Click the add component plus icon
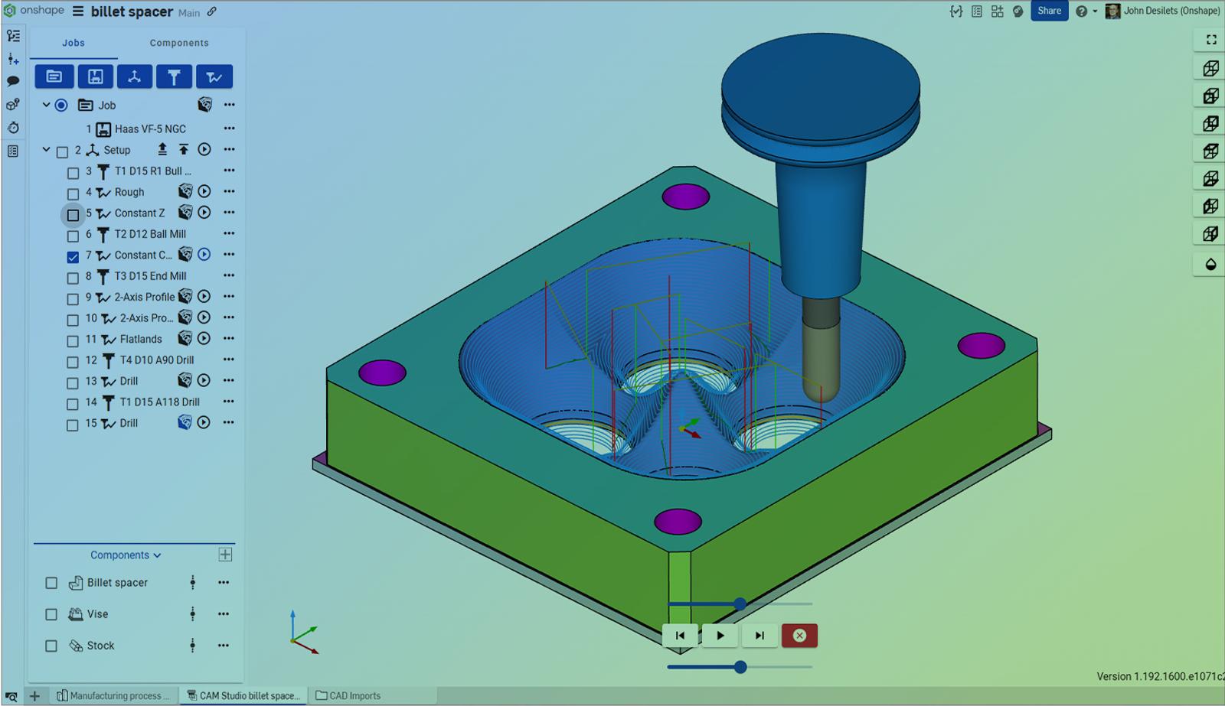 click(225, 555)
